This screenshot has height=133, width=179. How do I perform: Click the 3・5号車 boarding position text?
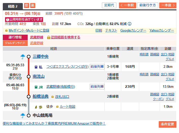coord(113,66)
